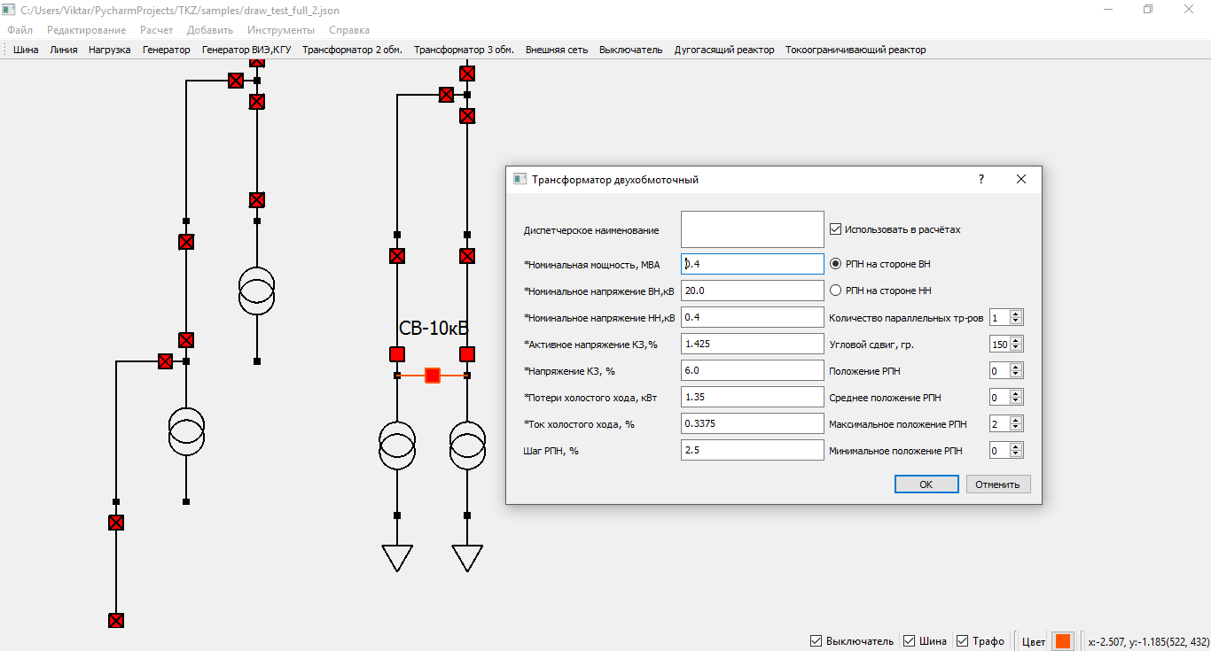Select the help question mark in dialog title
1211x651 pixels.
click(x=981, y=179)
